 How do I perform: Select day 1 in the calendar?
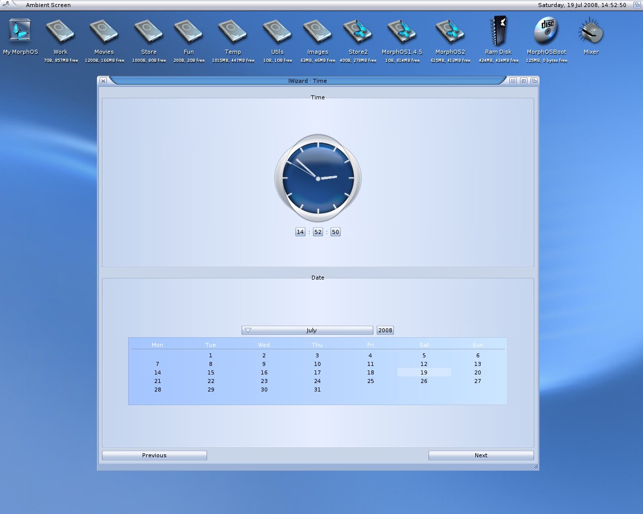pyautogui.click(x=210, y=355)
